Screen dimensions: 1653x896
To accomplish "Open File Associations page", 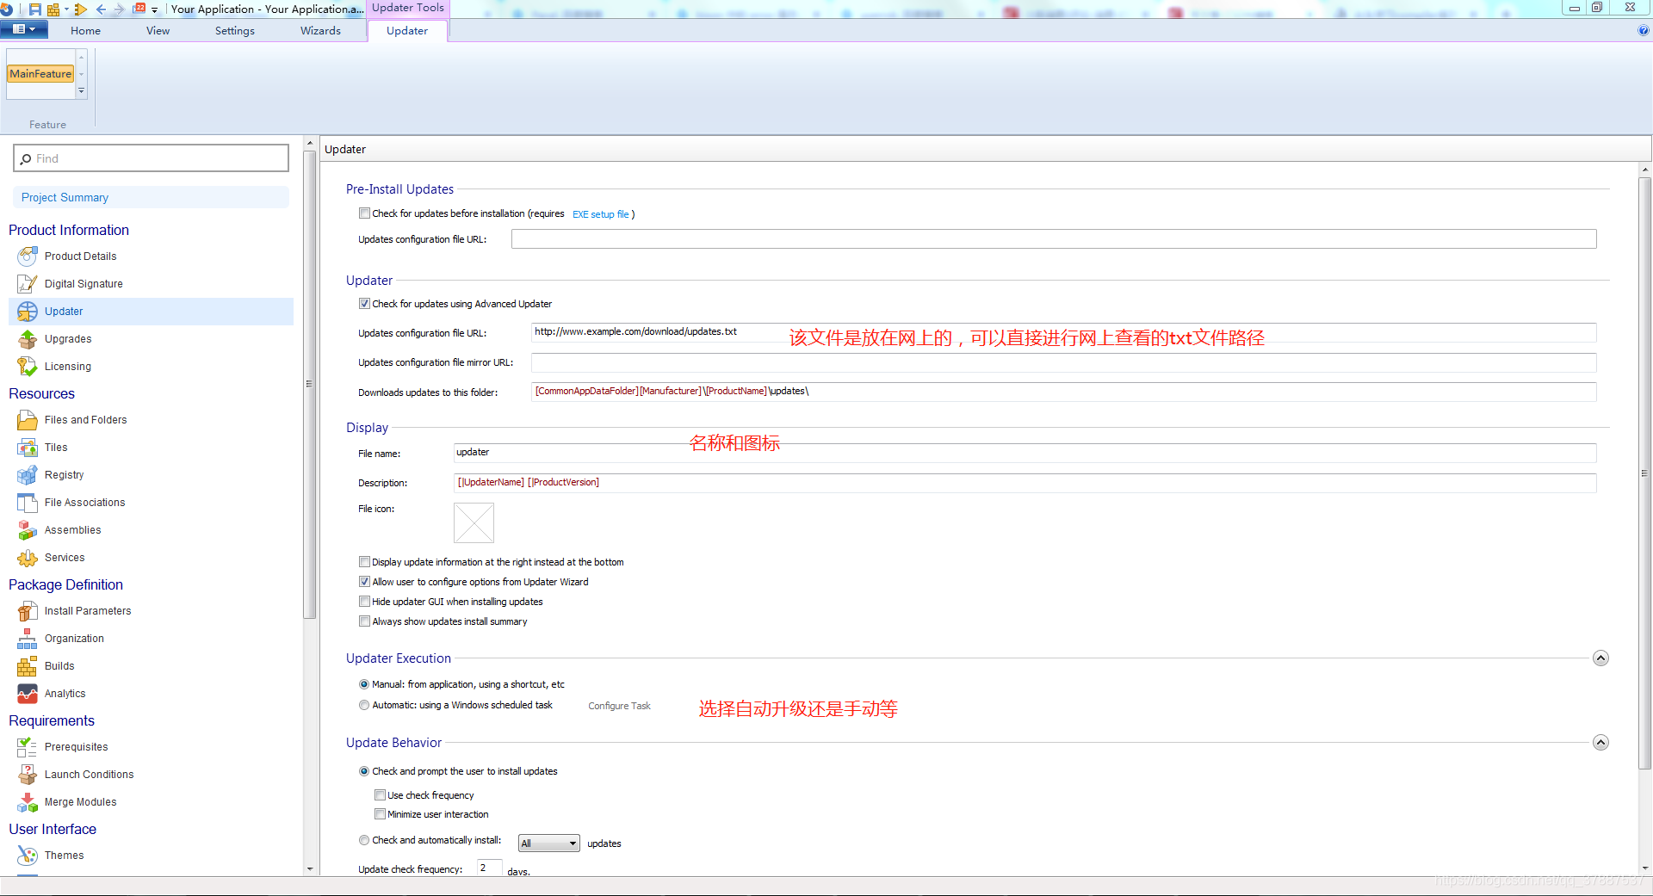I will [83, 502].
